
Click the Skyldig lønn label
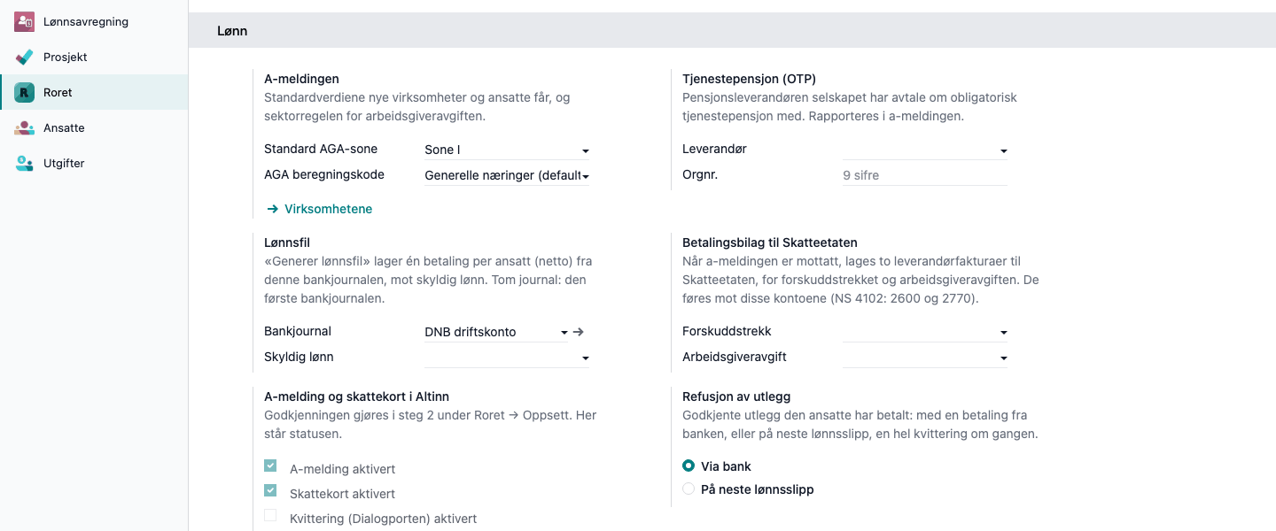point(299,357)
